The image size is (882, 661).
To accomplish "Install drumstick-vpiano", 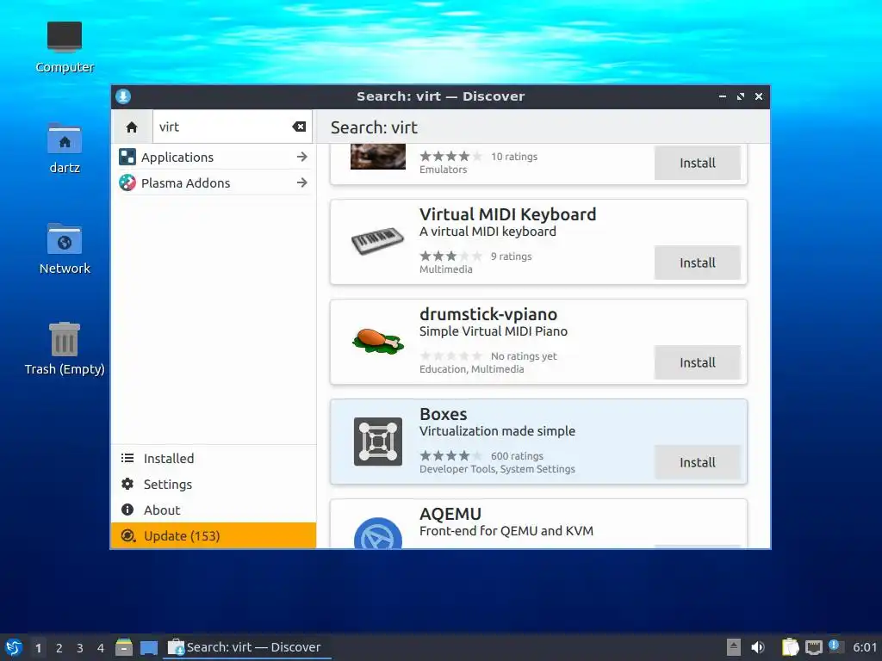I will pos(698,362).
